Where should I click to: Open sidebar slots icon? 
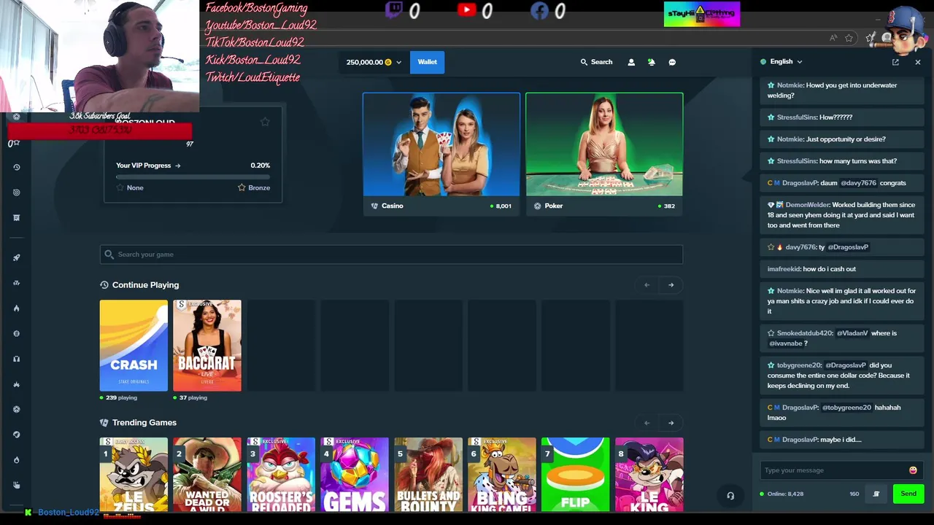(16, 283)
